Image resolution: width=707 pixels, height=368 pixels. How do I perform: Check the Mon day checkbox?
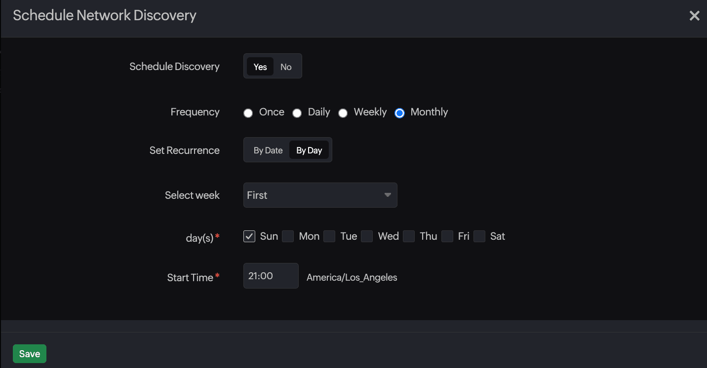pyautogui.click(x=288, y=236)
